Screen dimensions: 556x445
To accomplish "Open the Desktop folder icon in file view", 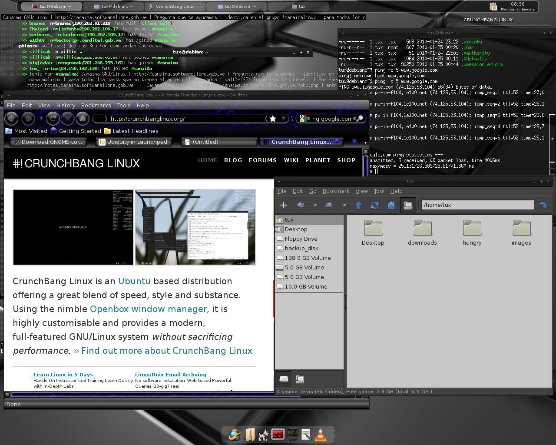I will [x=373, y=232].
